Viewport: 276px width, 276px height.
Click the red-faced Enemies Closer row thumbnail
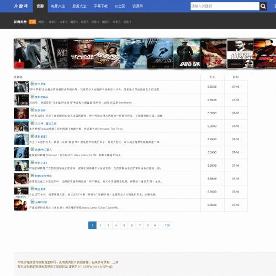(21, 113)
